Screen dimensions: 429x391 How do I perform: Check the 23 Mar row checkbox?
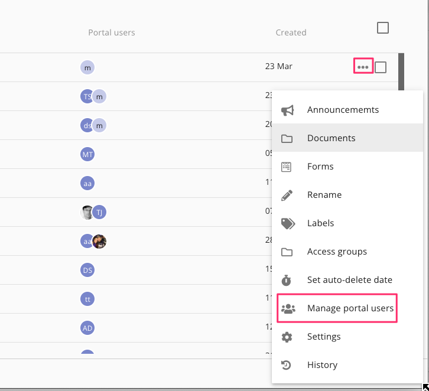(x=381, y=67)
